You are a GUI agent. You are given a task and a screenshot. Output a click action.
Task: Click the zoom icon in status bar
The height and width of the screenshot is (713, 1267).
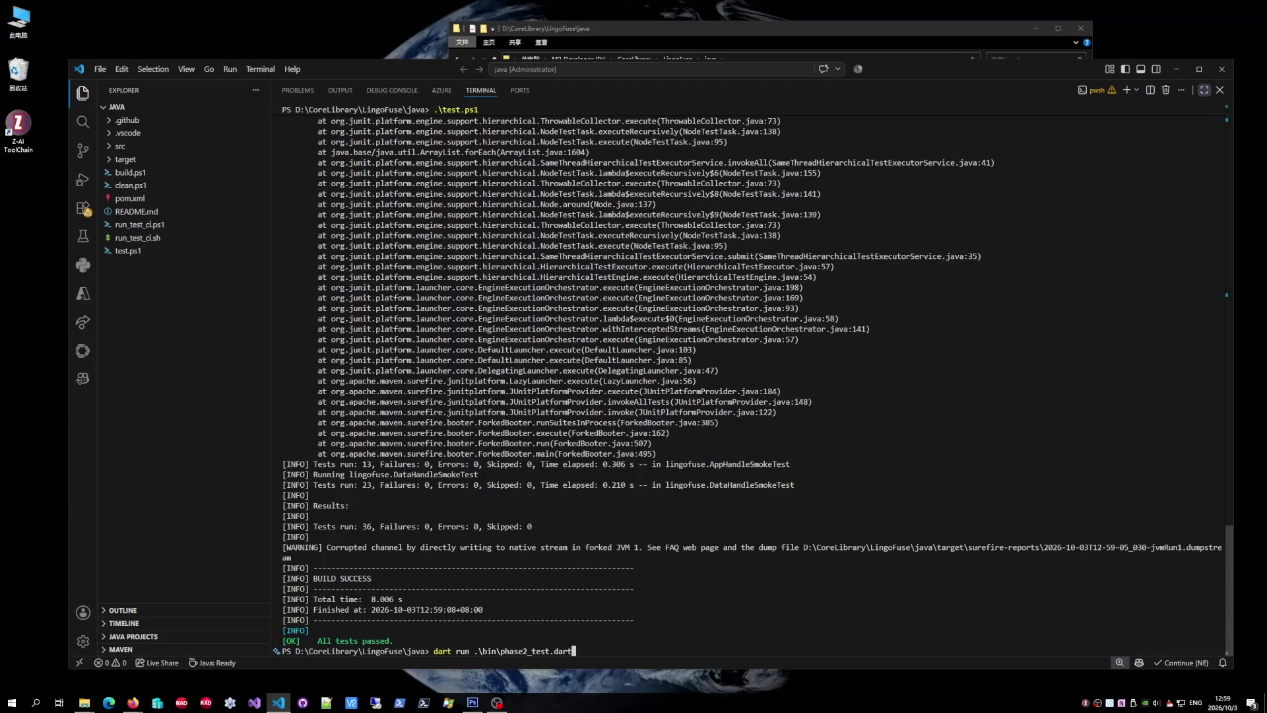pos(1120,663)
